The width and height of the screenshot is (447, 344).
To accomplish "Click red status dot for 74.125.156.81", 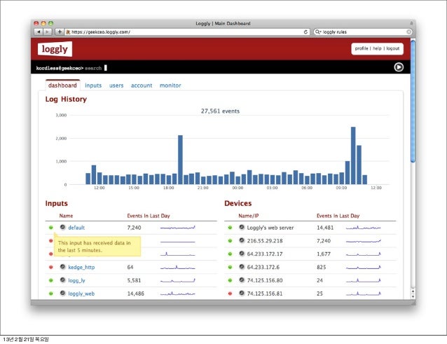I will [230, 294].
